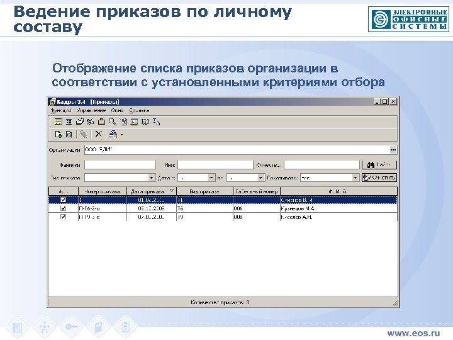This screenshot has height=340, width=453.
Task: Click the briefcase toolbar icon
Action: (101, 122)
